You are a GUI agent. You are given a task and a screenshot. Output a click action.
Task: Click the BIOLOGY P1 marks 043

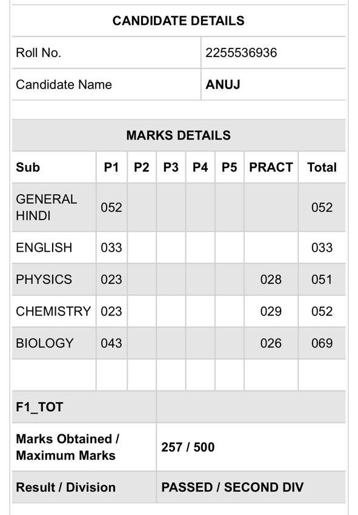pos(111,343)
